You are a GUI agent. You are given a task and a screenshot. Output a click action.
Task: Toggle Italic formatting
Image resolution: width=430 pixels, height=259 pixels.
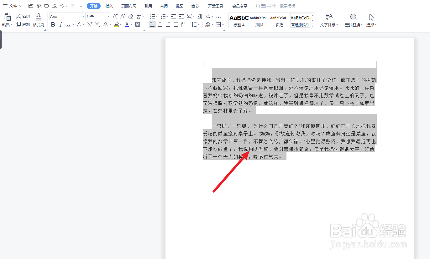(x=60, y=24)
